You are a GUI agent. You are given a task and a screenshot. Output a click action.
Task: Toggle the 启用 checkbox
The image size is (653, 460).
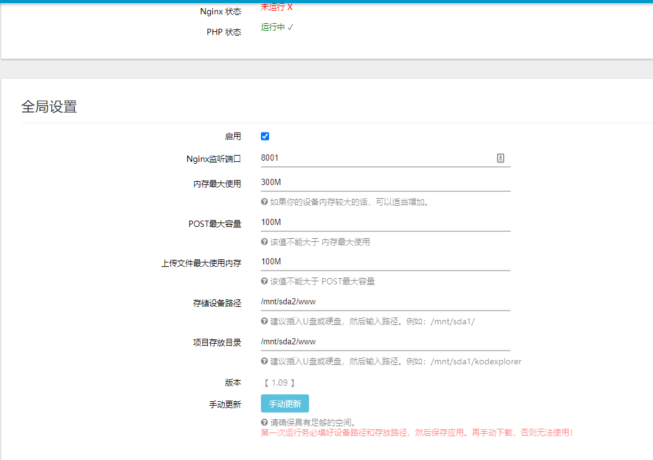click(x=265, y=136)
